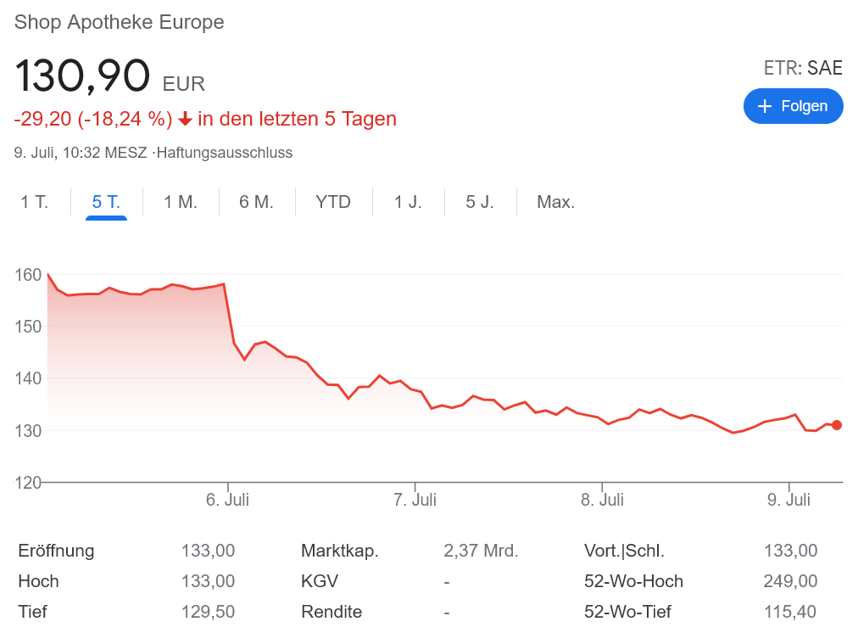858x644 pixels.
Task: Click the plus icon on Folgen button
Action: (765, 106)
